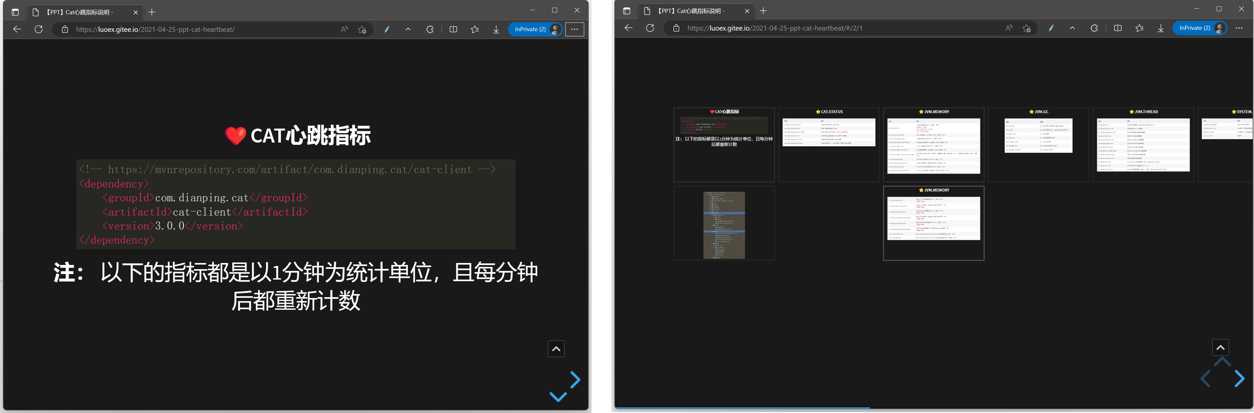The image size is (1254, 413).
Task: Close the Cat心跳指标说明 tab in left window
Action: click(x=135, y=12)
